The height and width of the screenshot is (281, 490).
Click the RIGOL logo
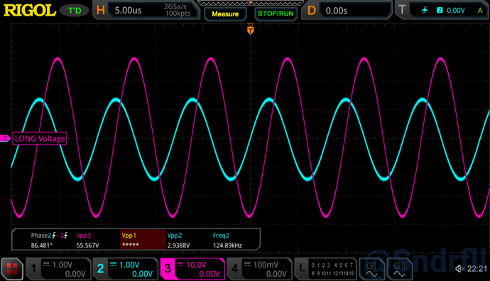point(30,11)
